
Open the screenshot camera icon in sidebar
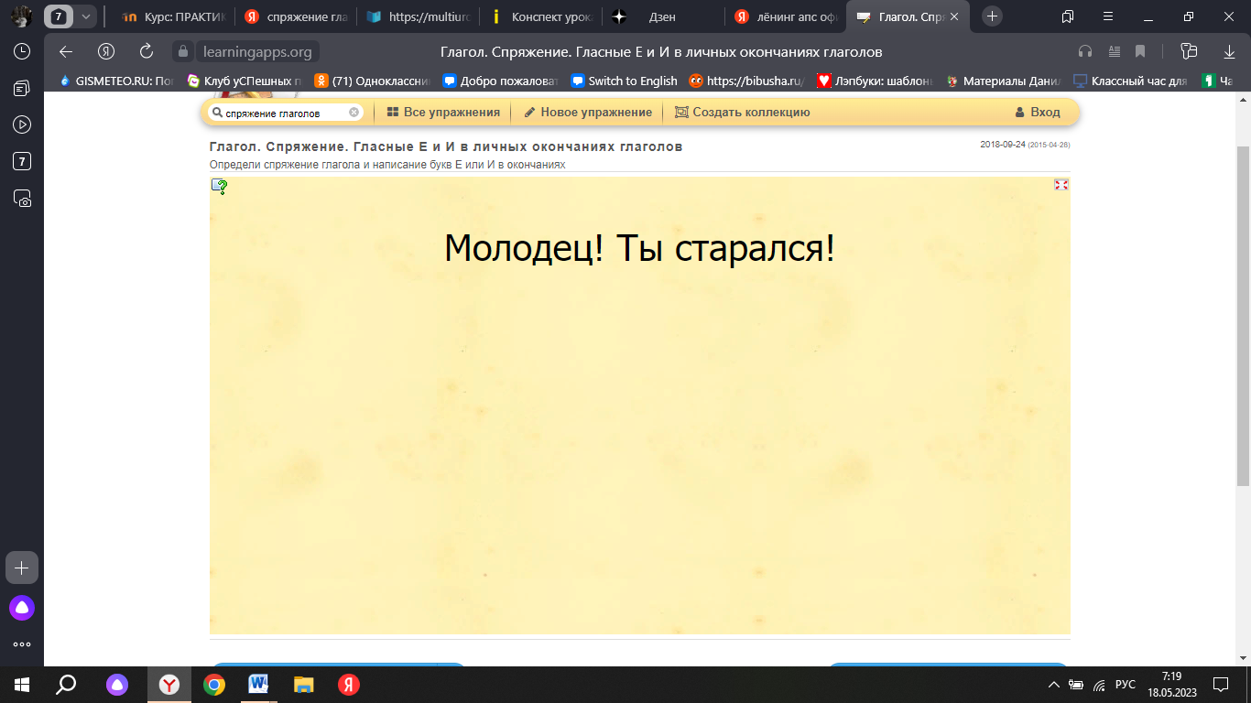click(22, 198)
